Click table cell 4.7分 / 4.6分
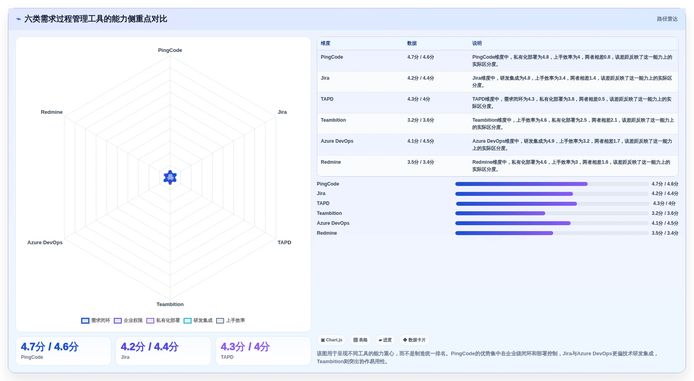Image resolution: width=694 pixels, height=381 pixels. (421, 57)
